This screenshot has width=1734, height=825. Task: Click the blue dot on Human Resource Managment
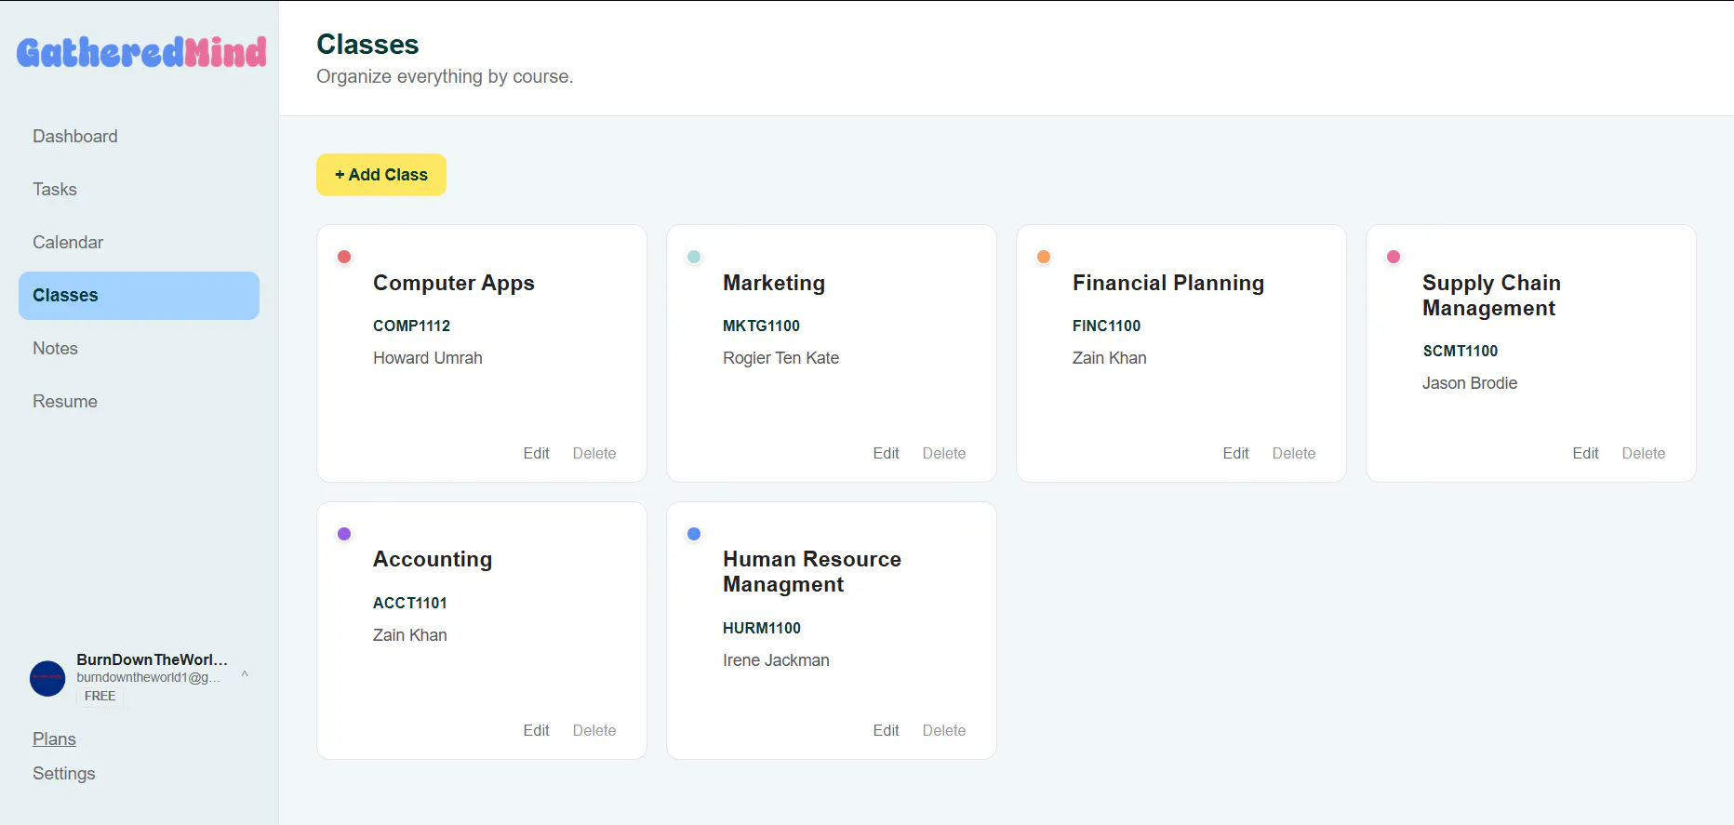point(694,534)
